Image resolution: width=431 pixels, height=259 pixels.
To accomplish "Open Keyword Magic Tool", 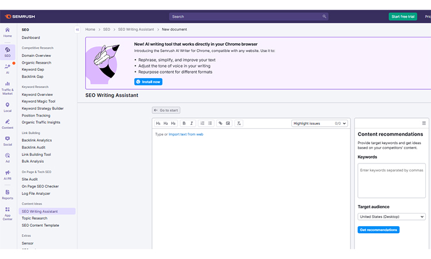I will [x=39, y=101].
